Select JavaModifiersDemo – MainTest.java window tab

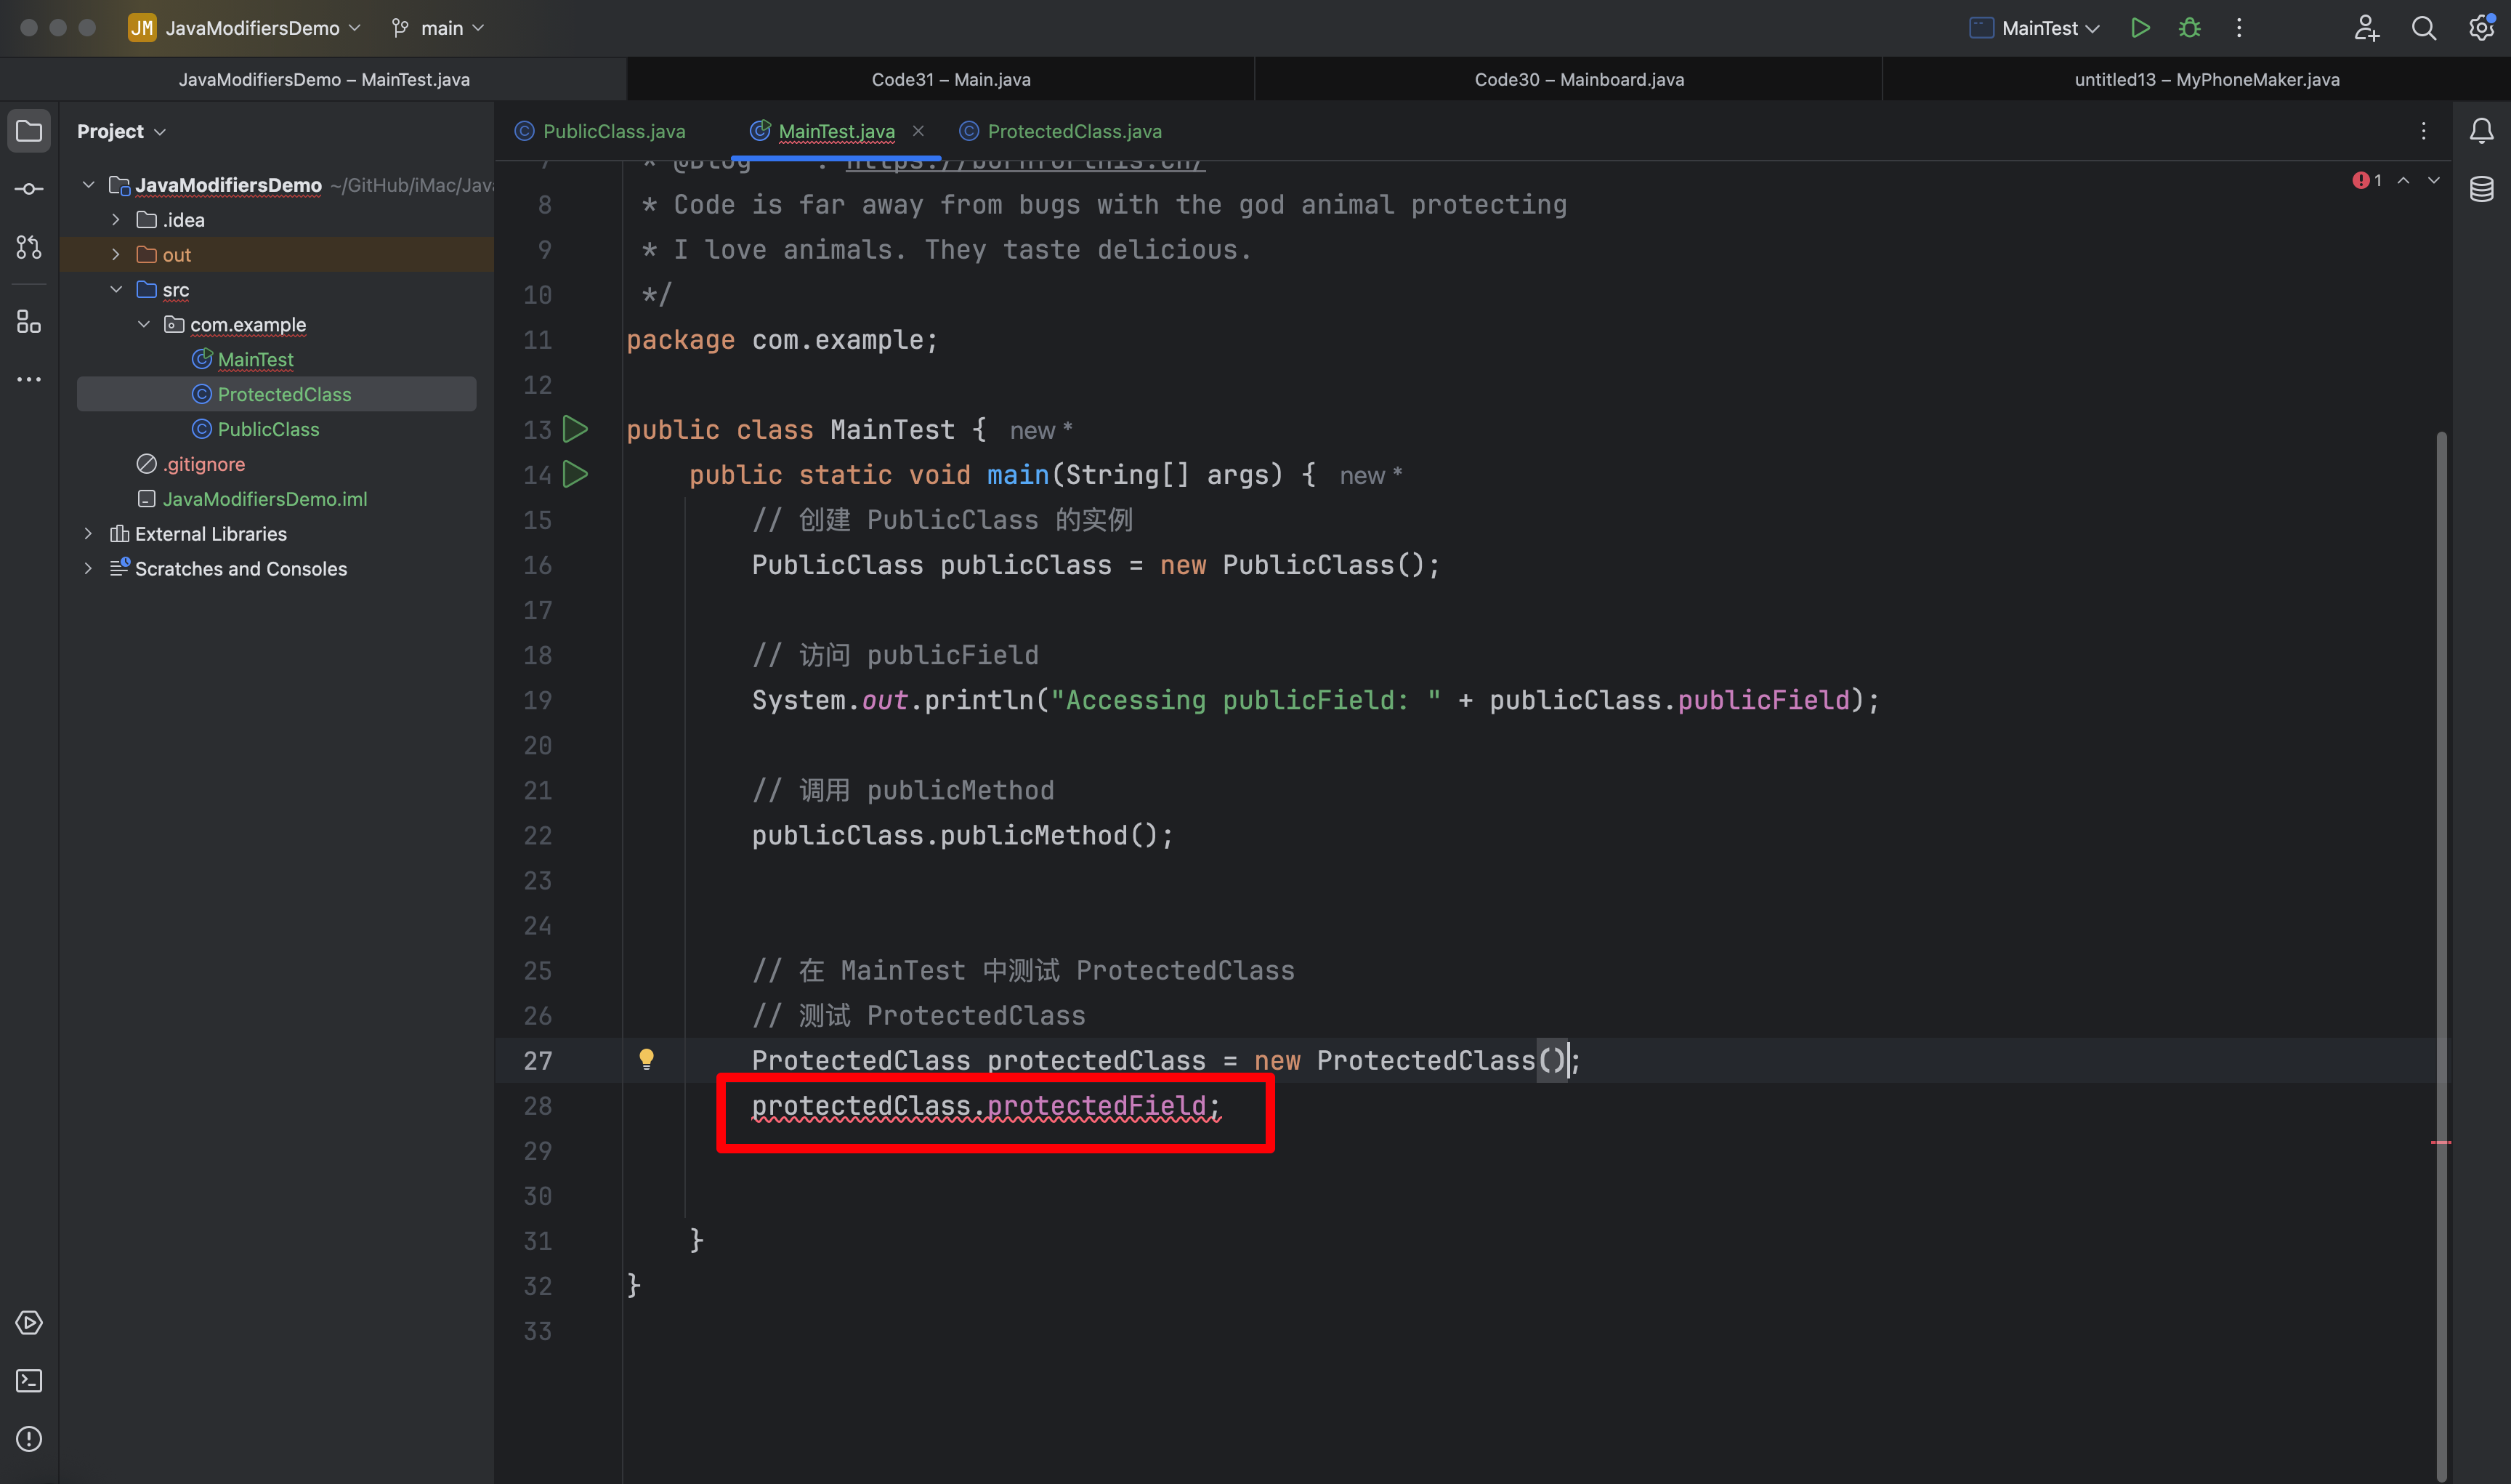point(323,79)
